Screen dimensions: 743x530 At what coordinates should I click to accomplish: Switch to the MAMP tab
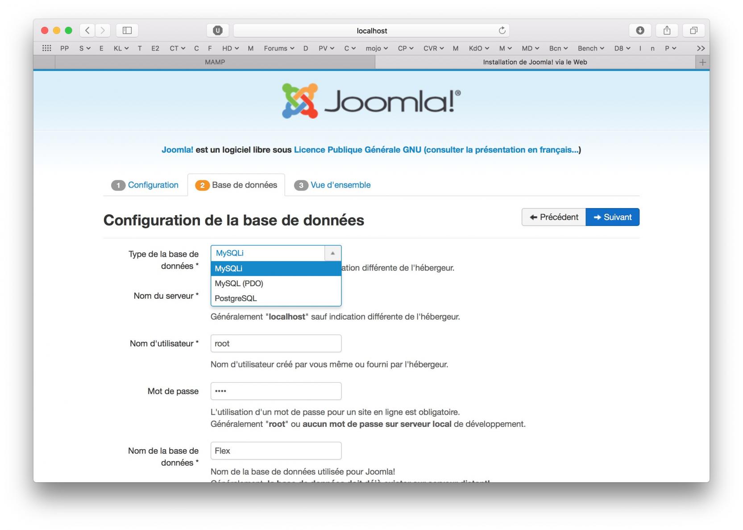(215, 62)
